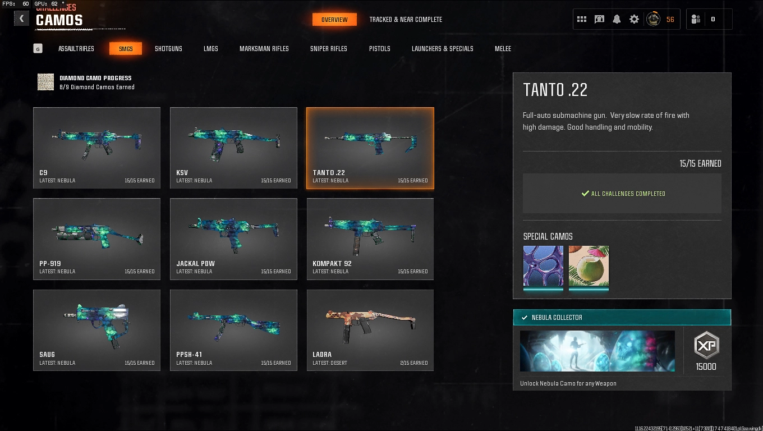
Task: Choose the Kompakt 92 weapon tile
Action: [370, 239]
